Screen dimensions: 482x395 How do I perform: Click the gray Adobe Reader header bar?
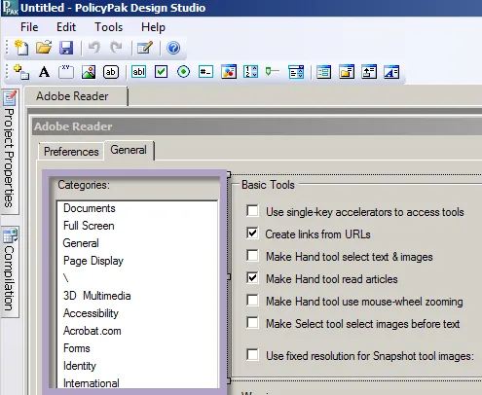[x=257, y=126]
